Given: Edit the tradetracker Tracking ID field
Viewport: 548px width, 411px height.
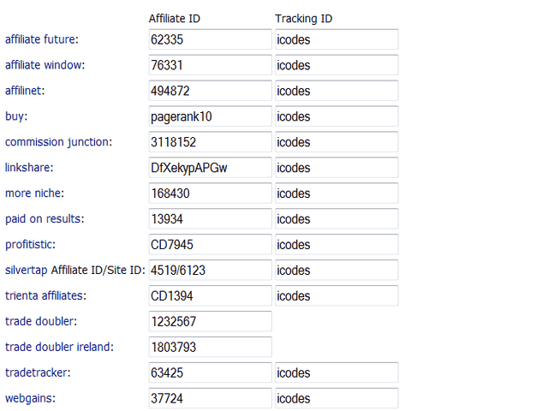Looking at the screenshot, I should (x=337, y=372).
